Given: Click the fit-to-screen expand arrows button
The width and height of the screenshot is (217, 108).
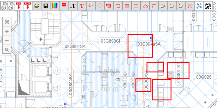Looking at the screenshot, I should coord(7,22).
